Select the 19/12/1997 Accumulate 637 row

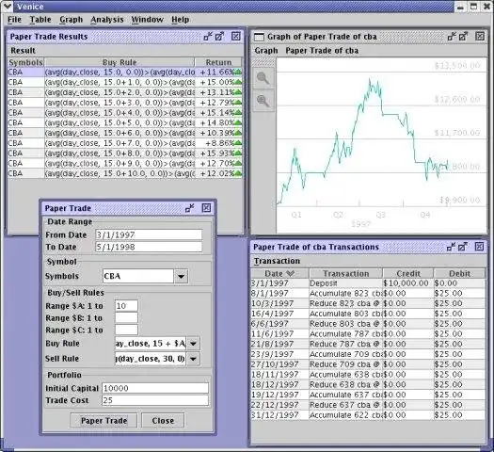coord(368,395)
